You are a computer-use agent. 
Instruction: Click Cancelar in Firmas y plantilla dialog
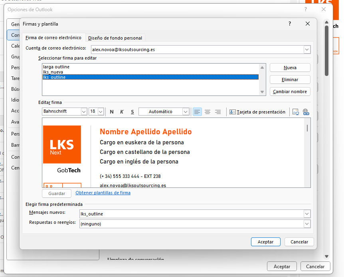[x=299, y=242]
